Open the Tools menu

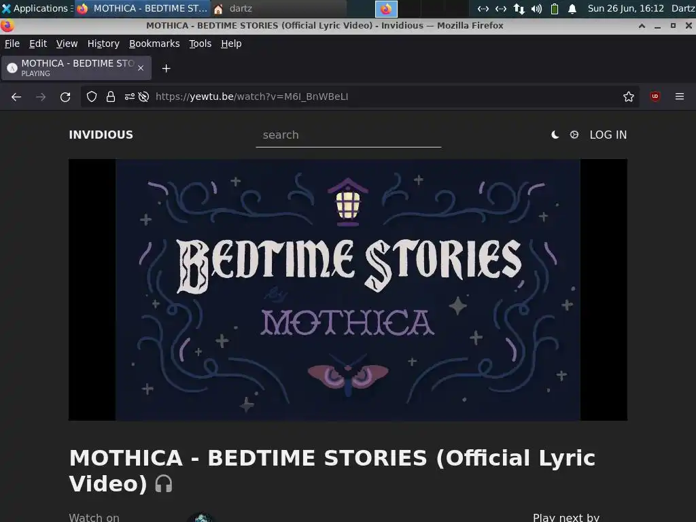tap(201, 43)
